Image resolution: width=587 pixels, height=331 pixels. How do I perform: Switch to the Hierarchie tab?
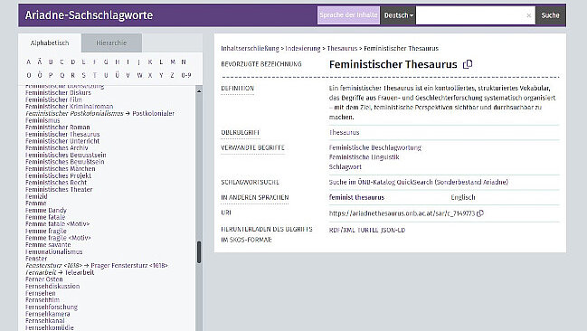click(x=111, y=43)
